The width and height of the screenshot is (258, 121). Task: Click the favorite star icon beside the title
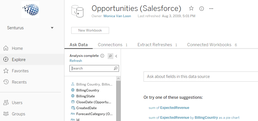(x=191, y=8)
